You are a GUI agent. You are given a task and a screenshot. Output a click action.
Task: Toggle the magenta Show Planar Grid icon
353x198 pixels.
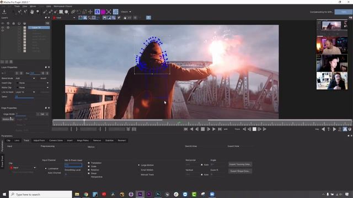click(103, 12)
